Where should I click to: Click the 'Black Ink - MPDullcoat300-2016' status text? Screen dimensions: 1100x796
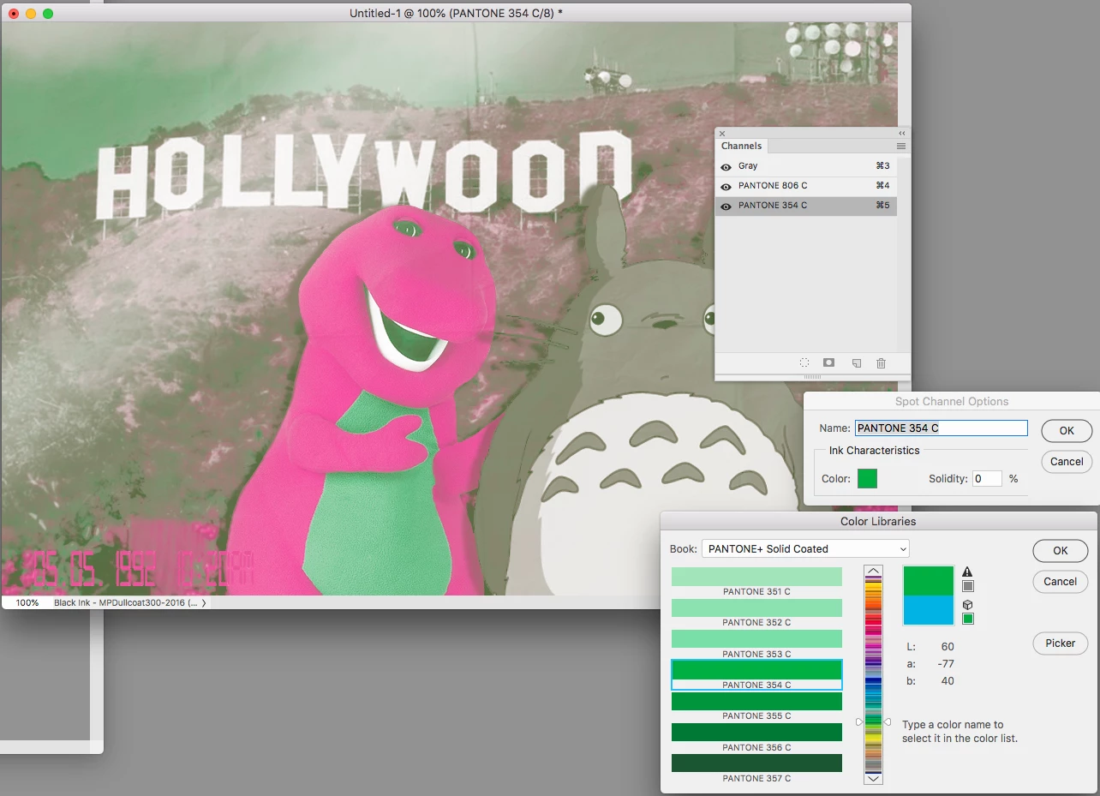coord(126,603)
